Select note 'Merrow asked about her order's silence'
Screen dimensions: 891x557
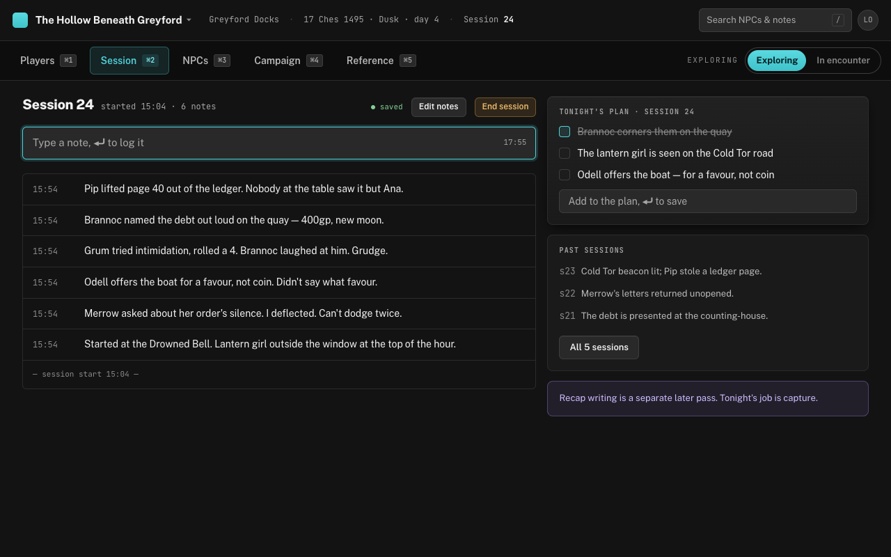pos(279,314)
